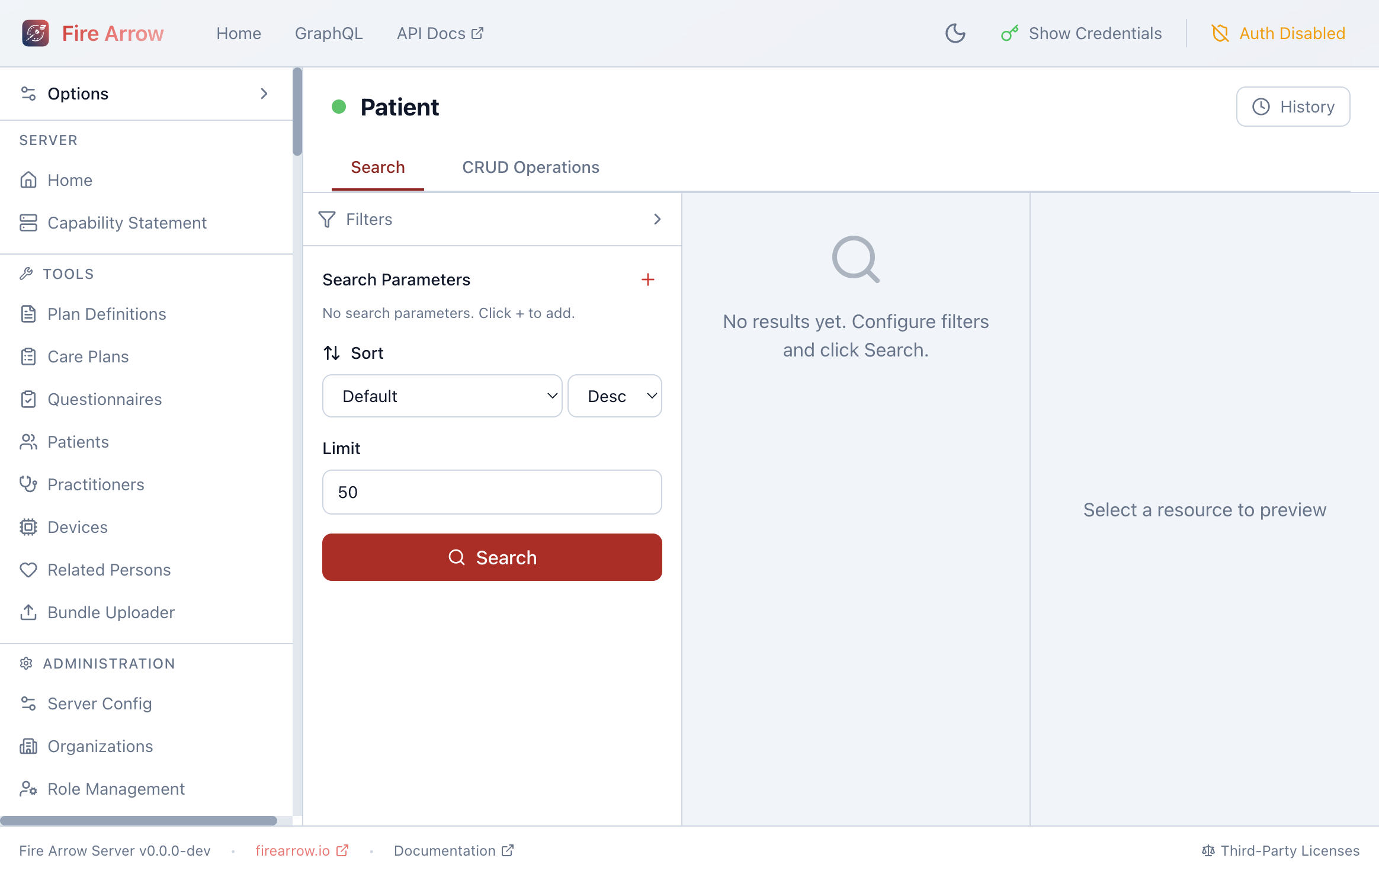
Task: Open GraphQL from the top navigation
Action: pyautogui.click(x=329, y=33)
